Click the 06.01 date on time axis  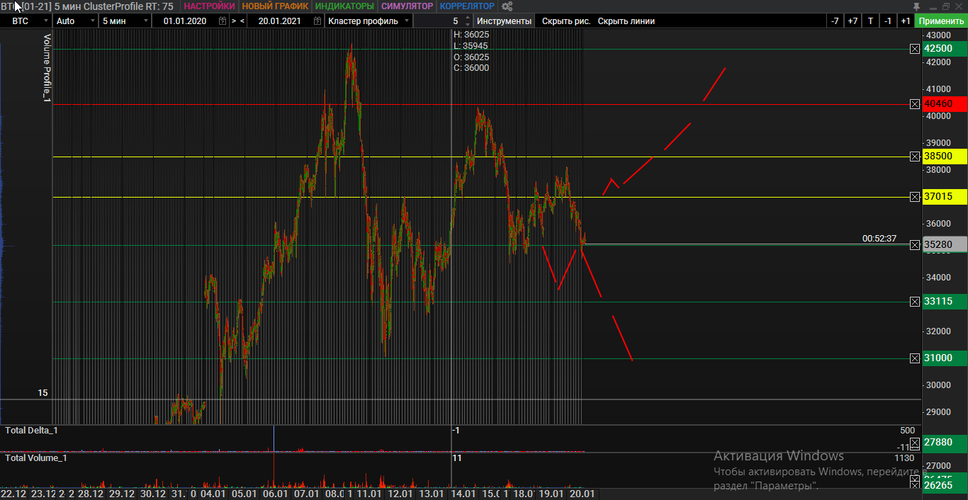coord(275,494)
